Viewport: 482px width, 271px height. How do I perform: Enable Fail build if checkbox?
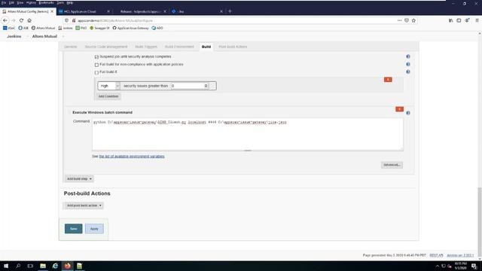click(x=96, y=72)
